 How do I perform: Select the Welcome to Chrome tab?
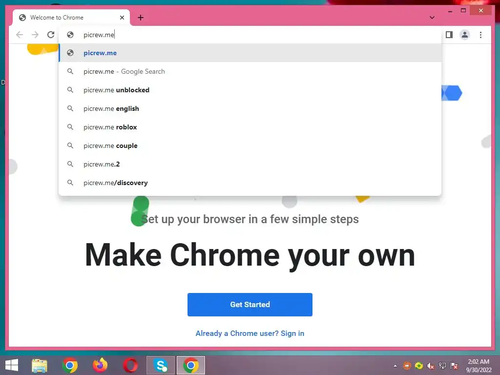(71, 18)
